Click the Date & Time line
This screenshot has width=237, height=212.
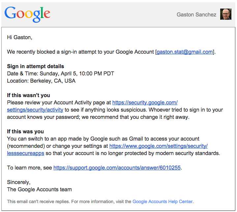[x=60, y=73]
